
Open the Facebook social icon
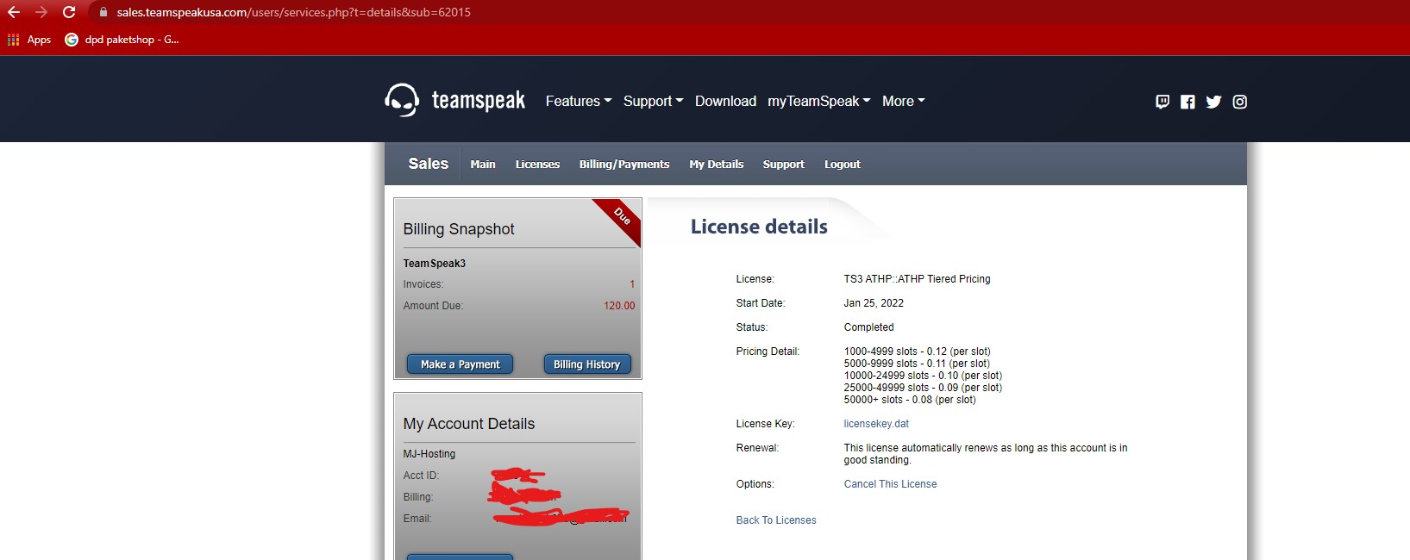pyautogui.click(x=1188, y=102)
